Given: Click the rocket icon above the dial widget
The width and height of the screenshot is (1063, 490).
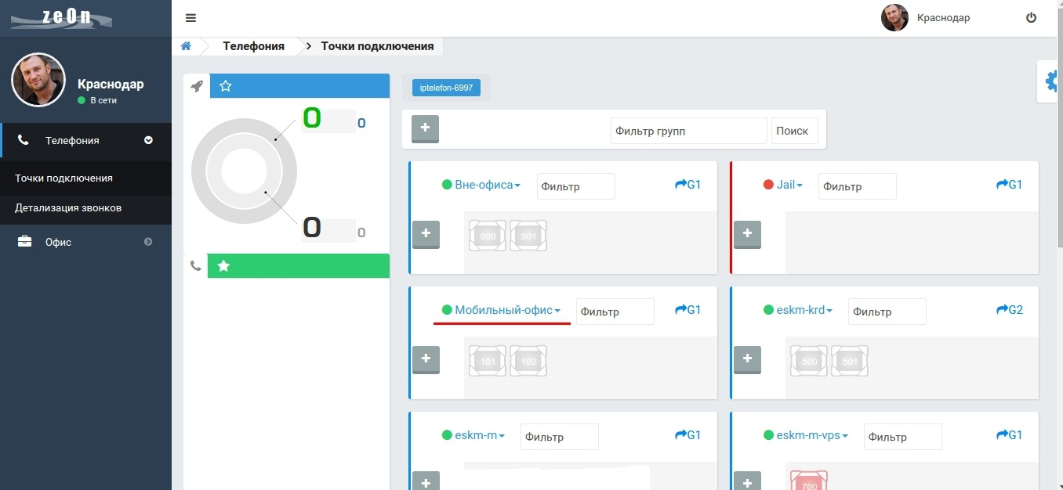Looking at the screenshot, I should (x=197, y=86).
